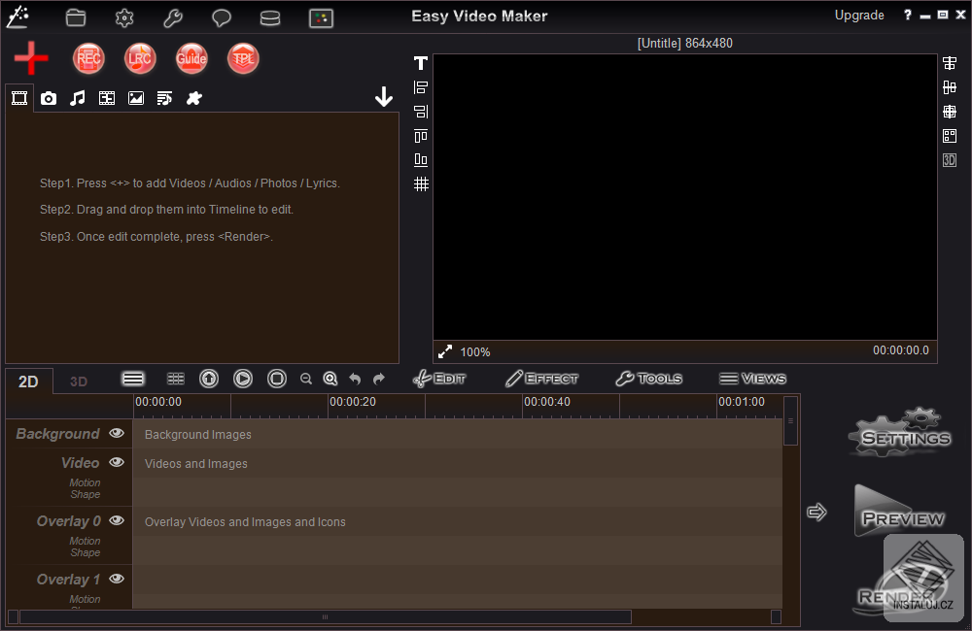972x631 pixels.
Task: Hide the Video track
Action: click(117, 462)
